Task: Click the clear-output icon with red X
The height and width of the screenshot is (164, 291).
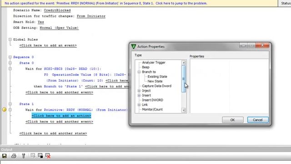Action: [x=48, y=156]
